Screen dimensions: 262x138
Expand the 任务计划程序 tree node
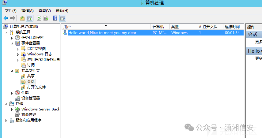(12, 38)
